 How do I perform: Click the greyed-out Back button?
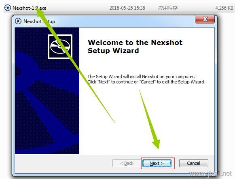pos(127,163)
